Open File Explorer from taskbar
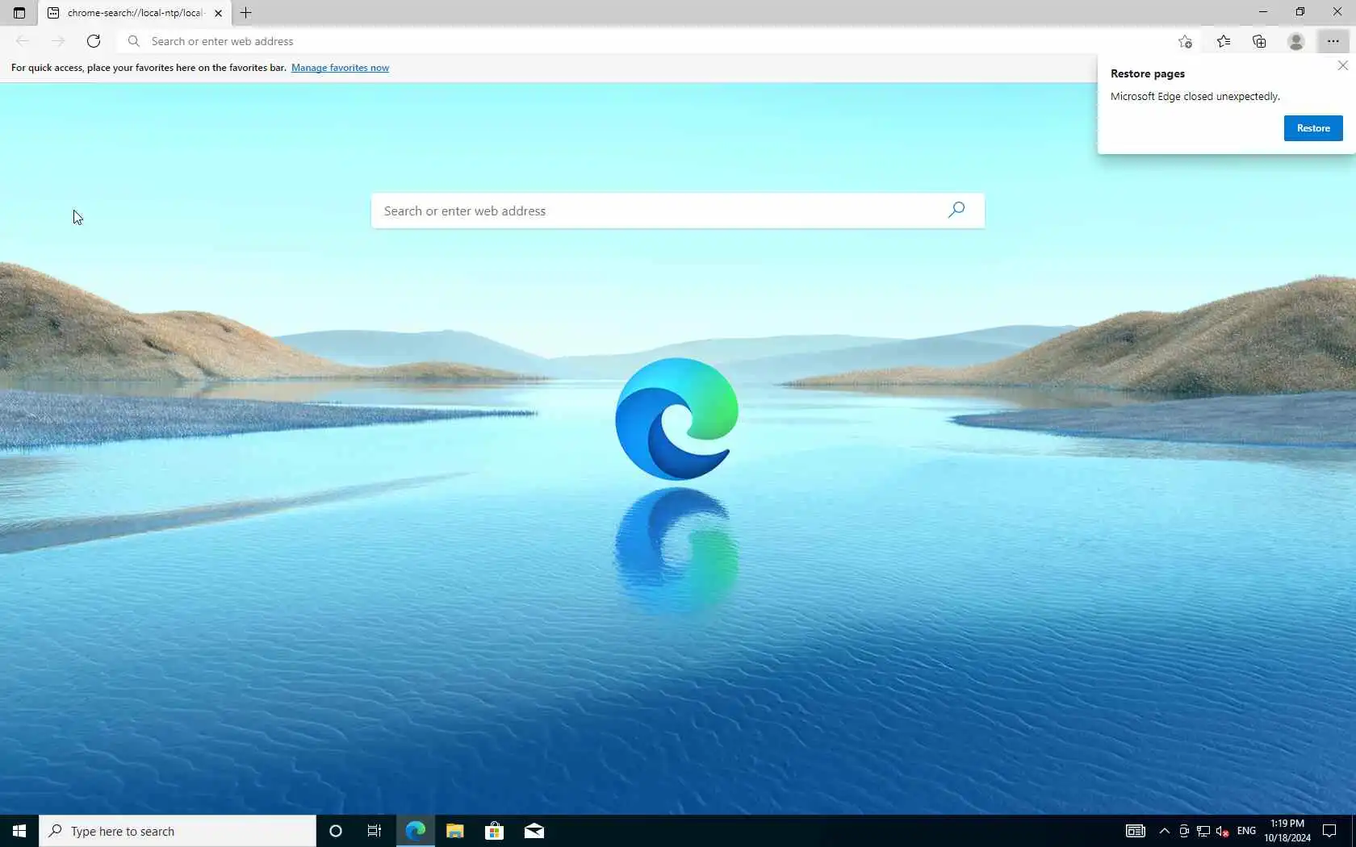Screen dimensions: 1356x847 455,831
